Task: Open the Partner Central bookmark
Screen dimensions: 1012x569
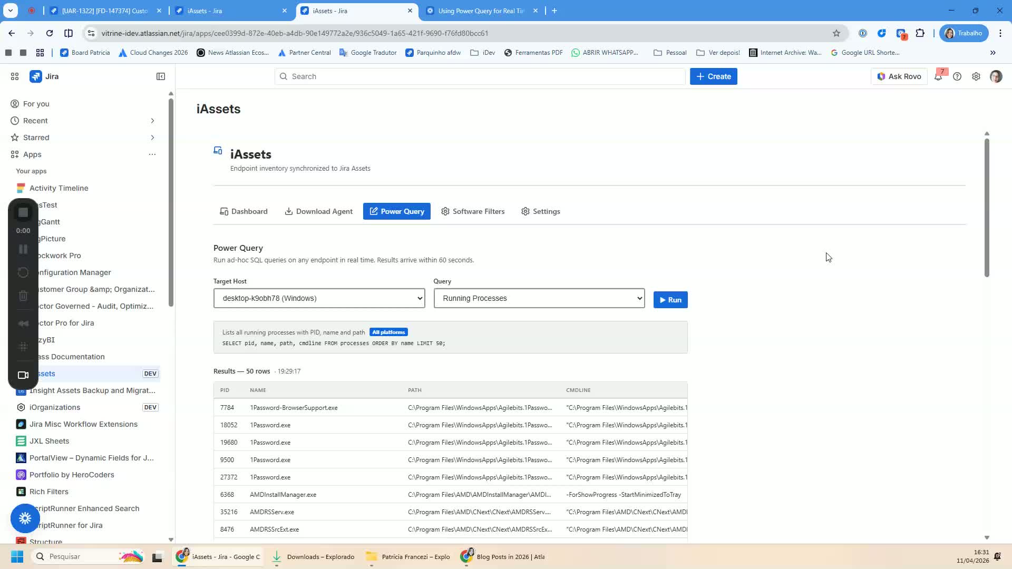Action: click(x=304, y=53)
